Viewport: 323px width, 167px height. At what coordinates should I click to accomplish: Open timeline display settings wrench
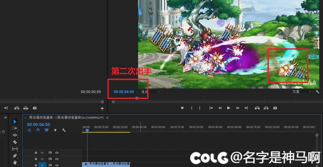(64, 130)
